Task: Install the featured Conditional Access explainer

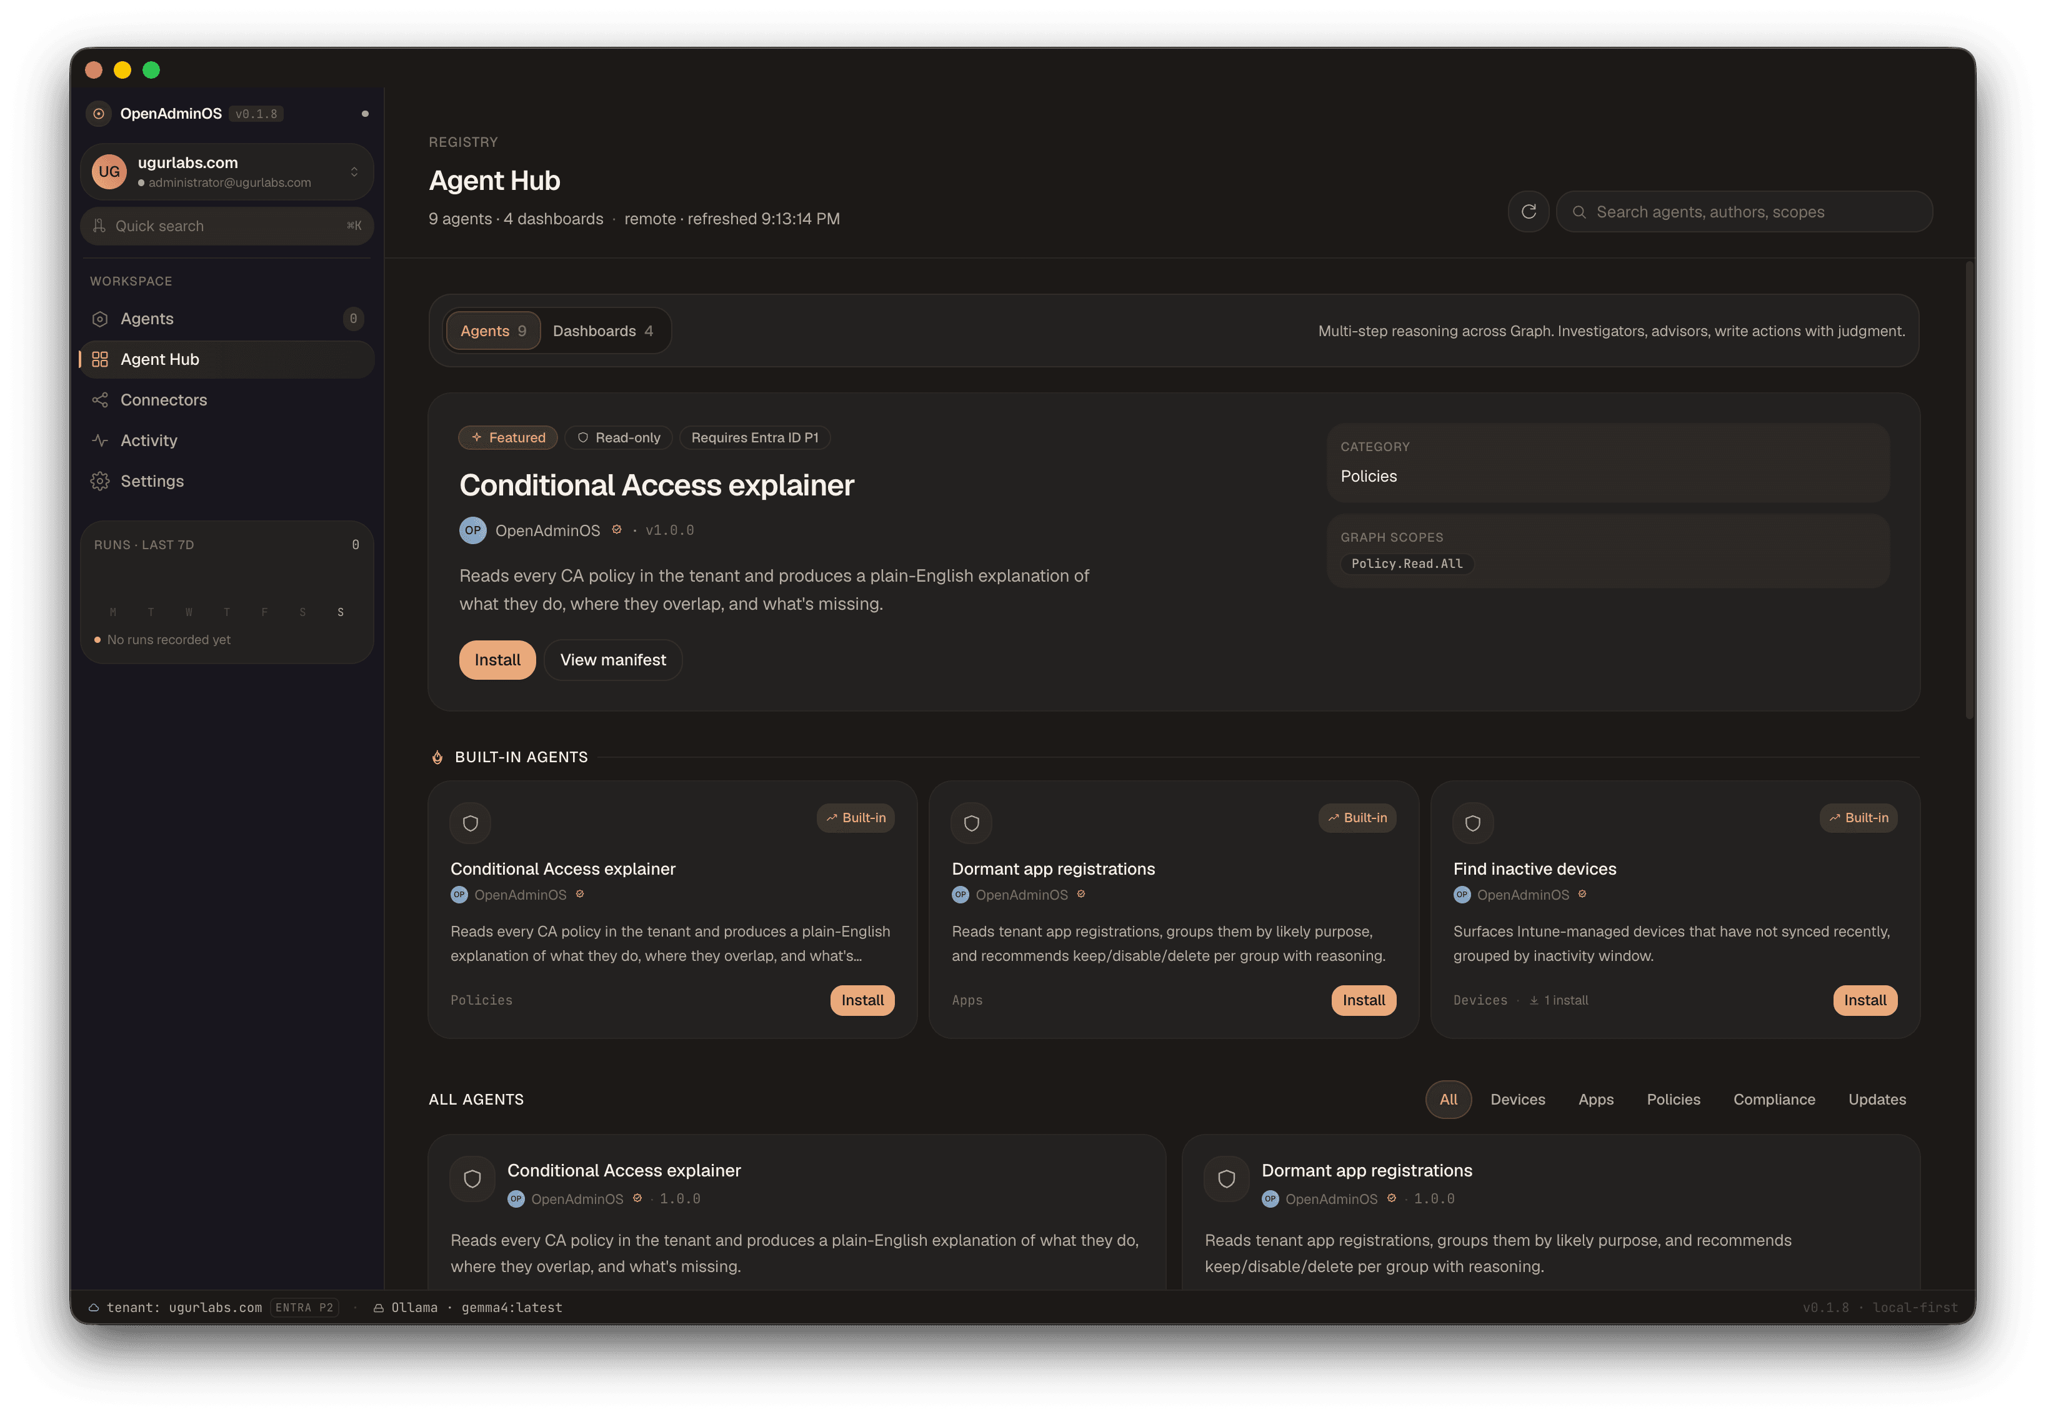Action: (x=497, y=660)
